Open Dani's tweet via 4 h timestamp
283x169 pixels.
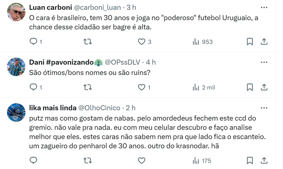coord(151,62)
